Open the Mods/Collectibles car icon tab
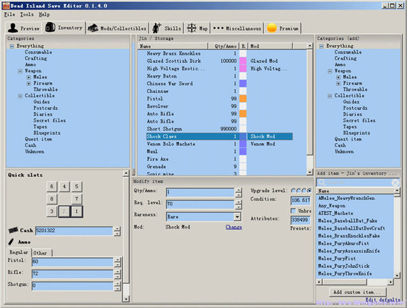408x308 pixels. (x=92, y=28)
